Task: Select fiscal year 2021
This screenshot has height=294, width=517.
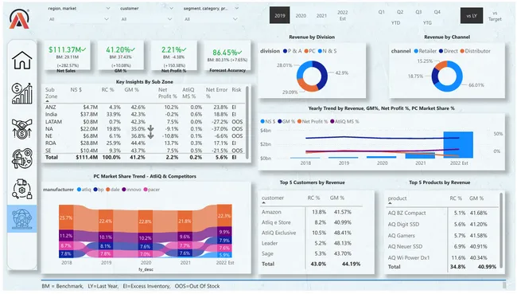Action: [x=321, y=15]
